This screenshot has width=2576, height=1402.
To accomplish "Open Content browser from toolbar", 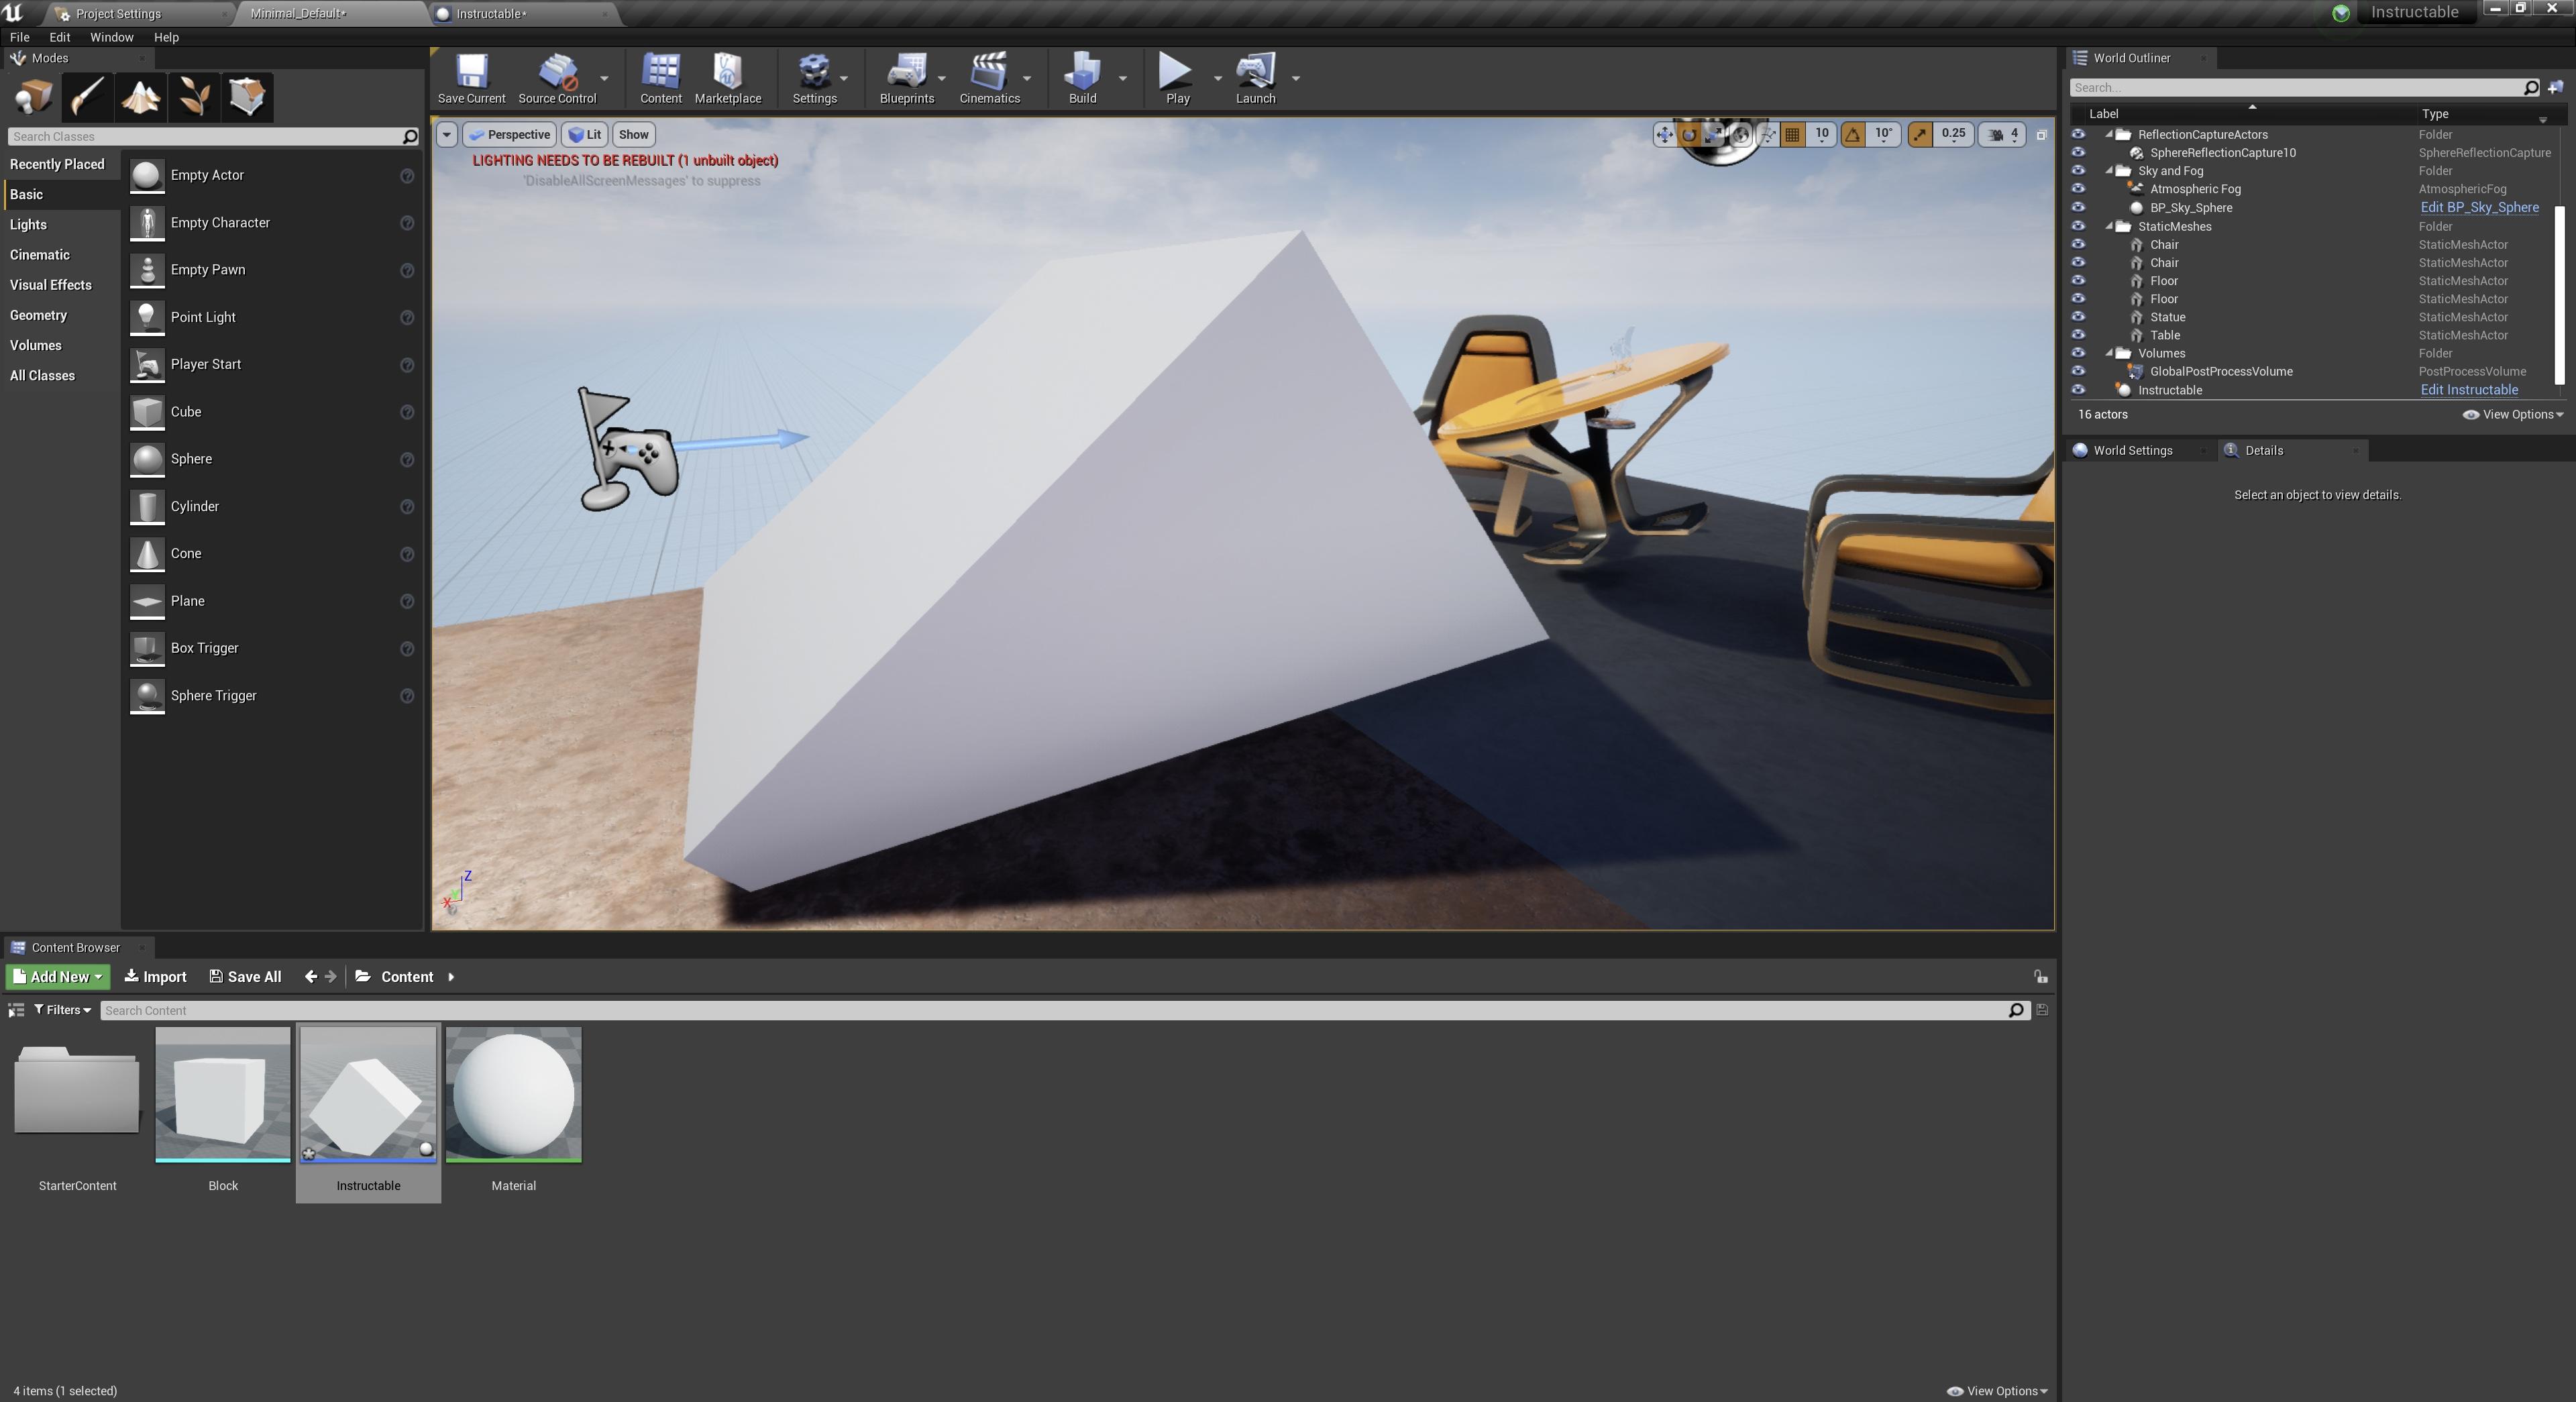I will click(660, 79).
